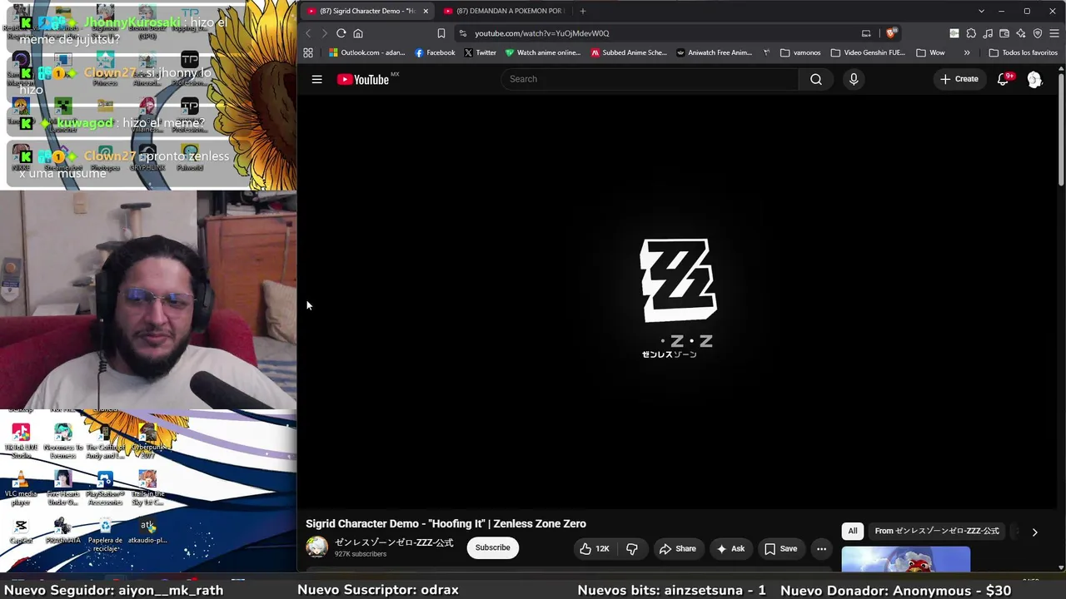Open the browser tab search dropdown
Screen dimensions: 1066x599
point(981,11)
